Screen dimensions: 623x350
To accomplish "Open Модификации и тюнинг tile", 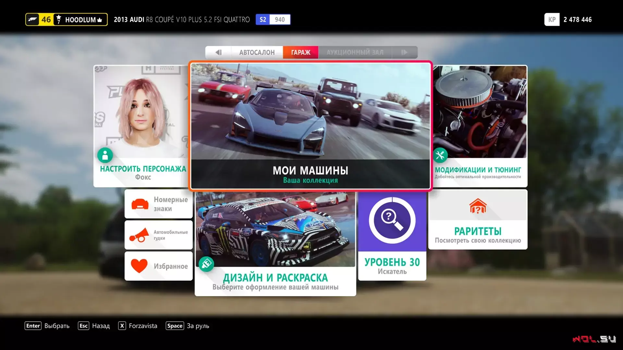I will pyautogui.click(x=480, y=126).
